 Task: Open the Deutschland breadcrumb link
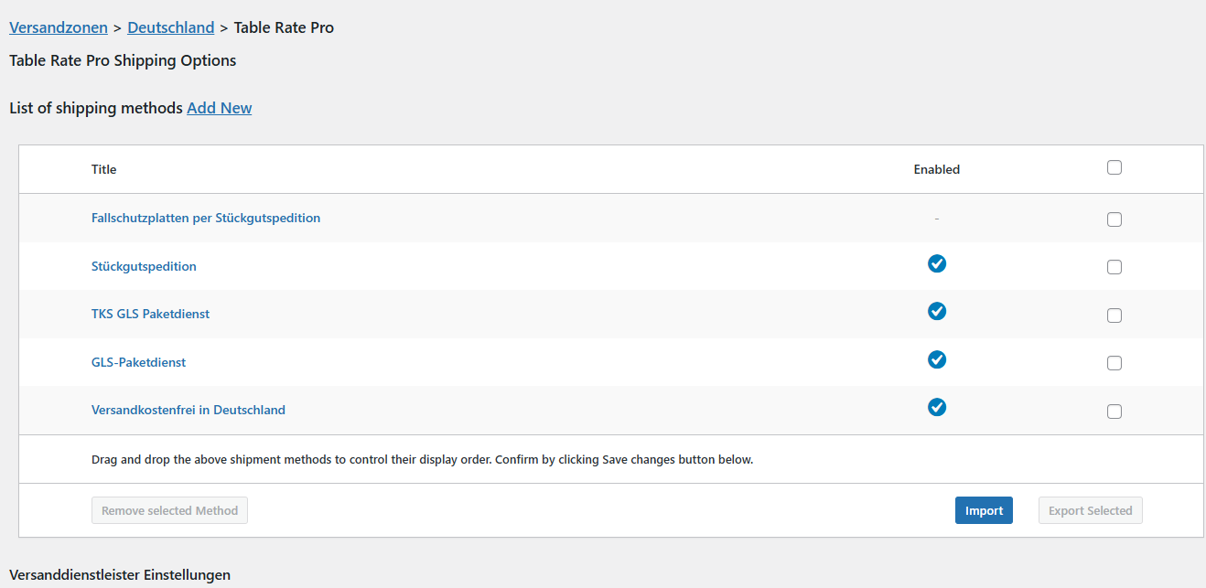tap(171, 27)
